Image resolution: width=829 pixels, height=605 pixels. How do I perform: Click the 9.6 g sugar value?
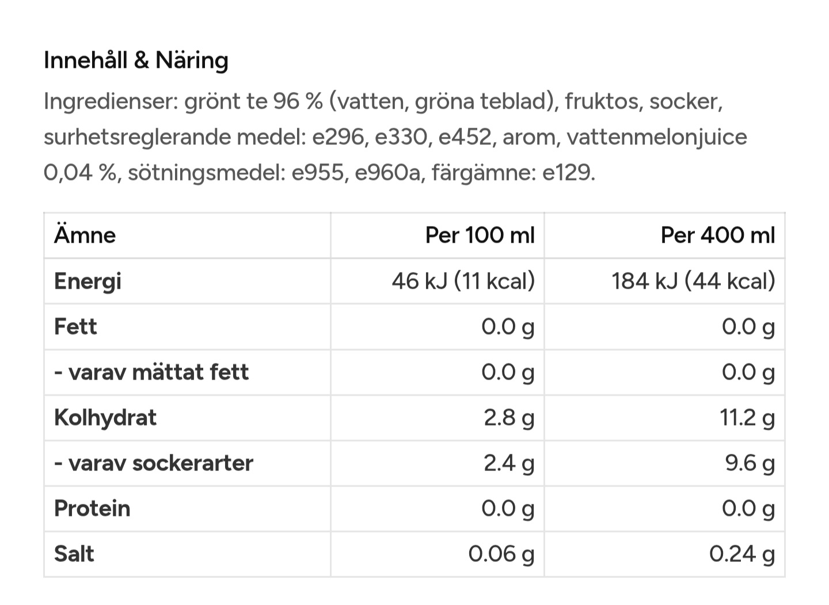click(750, 463)
